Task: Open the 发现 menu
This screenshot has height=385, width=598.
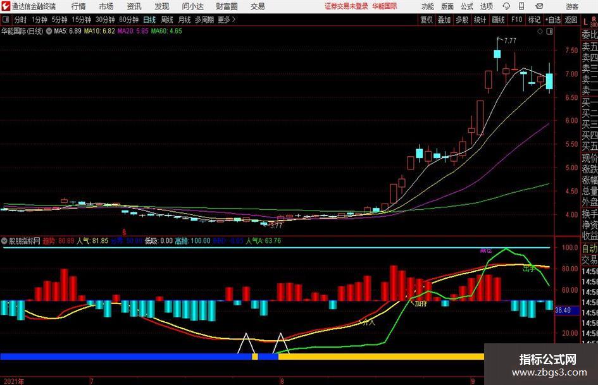Action: pyautogui.click(x=162, y=6)
